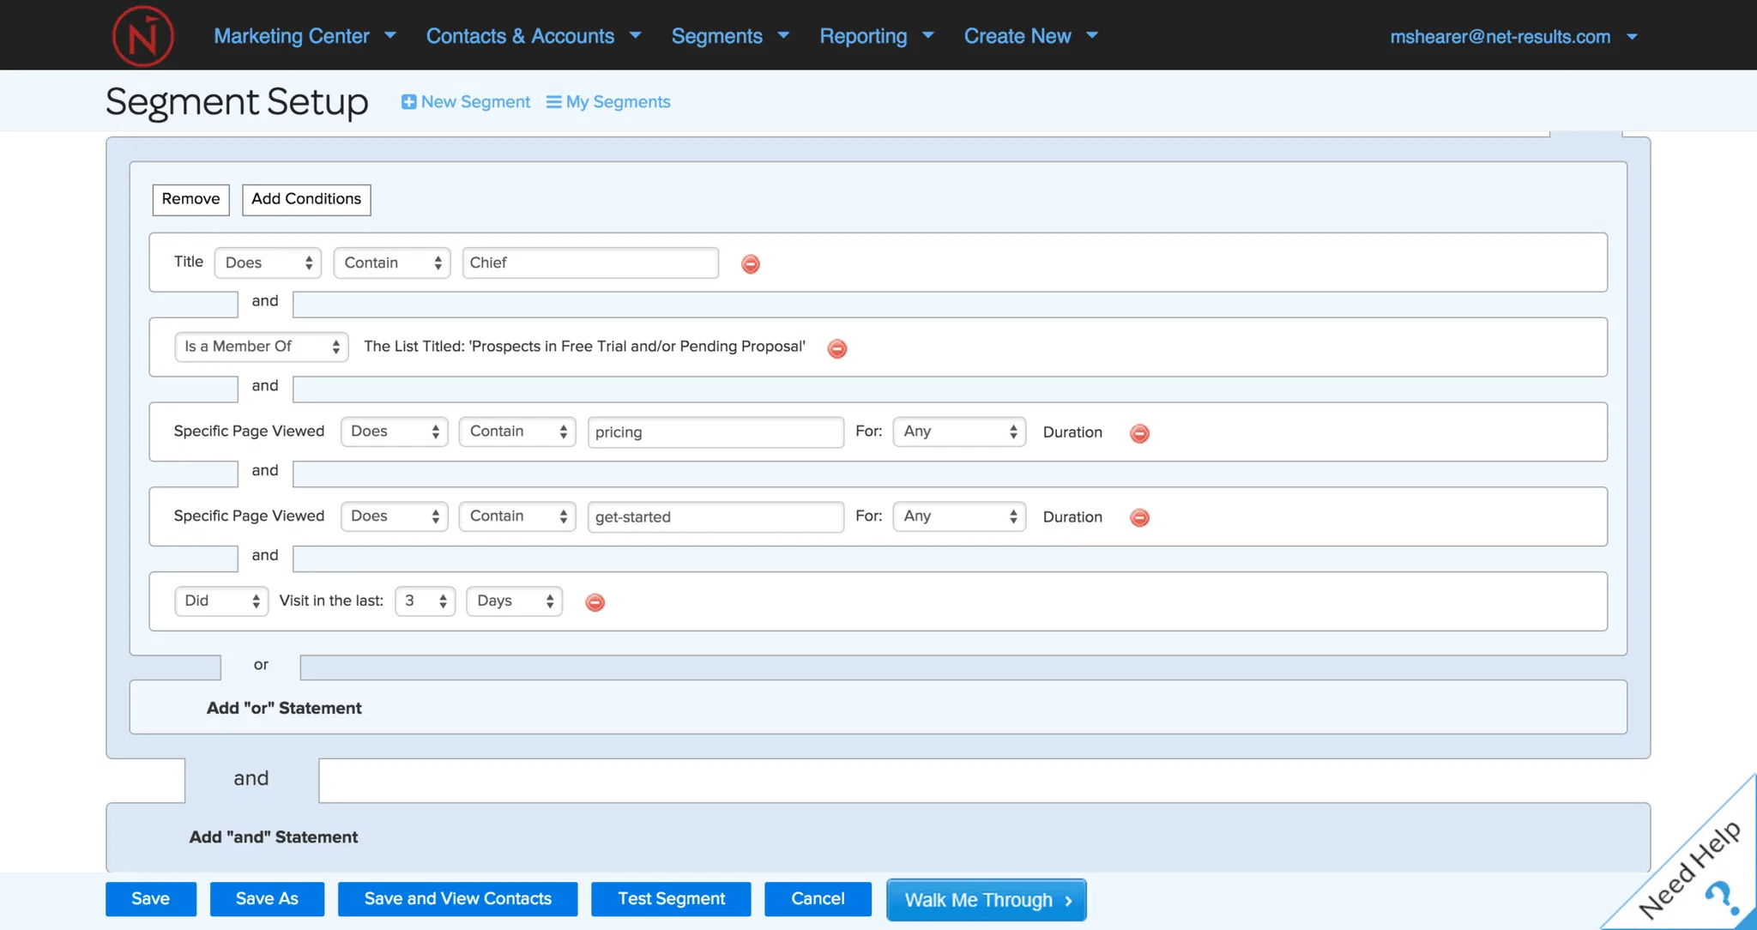1757x930 pixels.
Task: Remove the Title Chief condition
Action: click(751, 264)
